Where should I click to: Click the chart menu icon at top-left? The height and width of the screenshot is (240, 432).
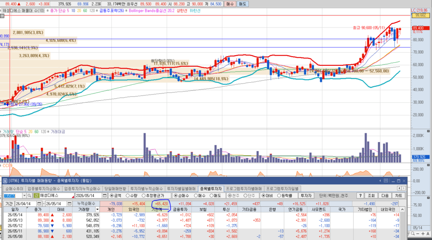pyautogui.click(x=2, y=16)
